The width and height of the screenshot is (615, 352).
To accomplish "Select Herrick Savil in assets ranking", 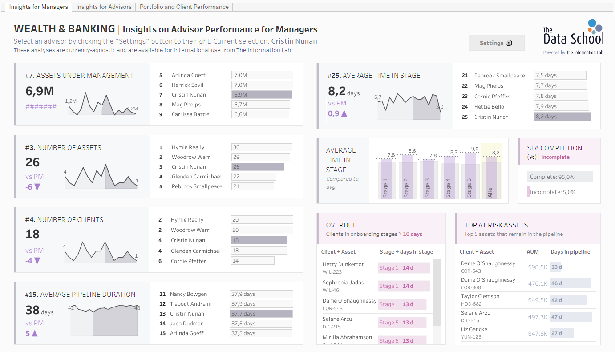I will coord(188,85).
